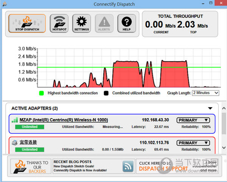Click the Measuring... bandwidth value

click(113, 127)
